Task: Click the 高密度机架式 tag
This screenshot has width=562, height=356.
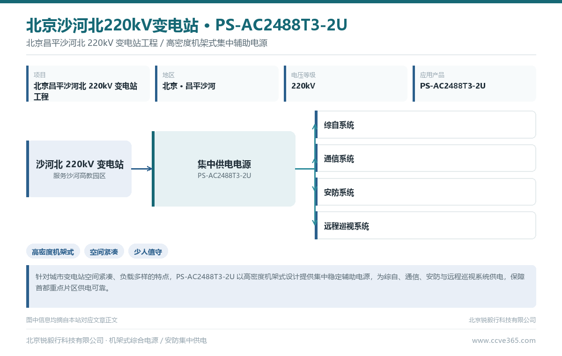Action: click(x=53, y=252)
